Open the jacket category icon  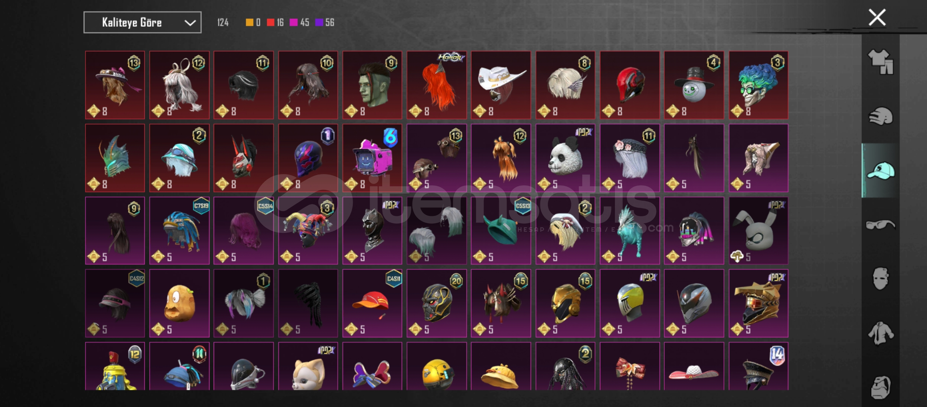point(881,333)
